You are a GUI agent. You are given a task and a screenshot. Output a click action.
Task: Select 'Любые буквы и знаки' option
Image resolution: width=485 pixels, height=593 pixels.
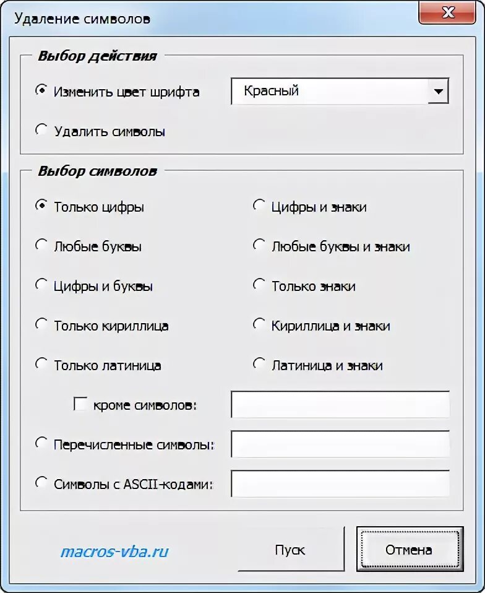[x=259, y=245]
